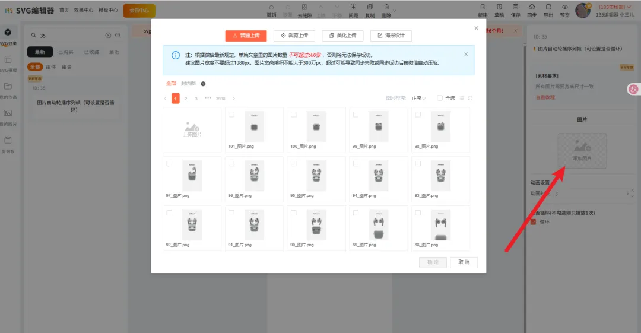Click the search field containing 35

72,36
